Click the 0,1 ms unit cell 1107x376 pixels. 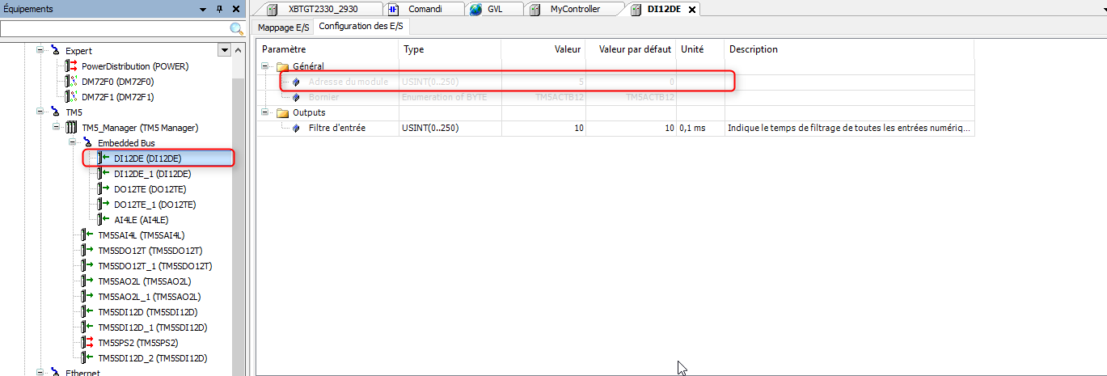tap(700, 128)
